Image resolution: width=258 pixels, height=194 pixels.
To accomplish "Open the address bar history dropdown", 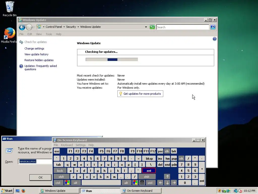I will 146,27.
